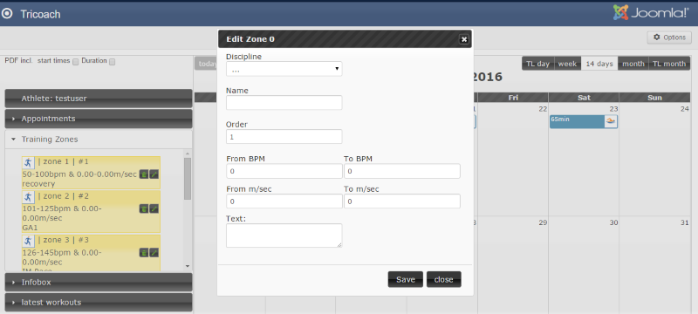The image size is (698, 314).
Task: Click the Training Zones scroll up arrow
Action: click(188, 154)
